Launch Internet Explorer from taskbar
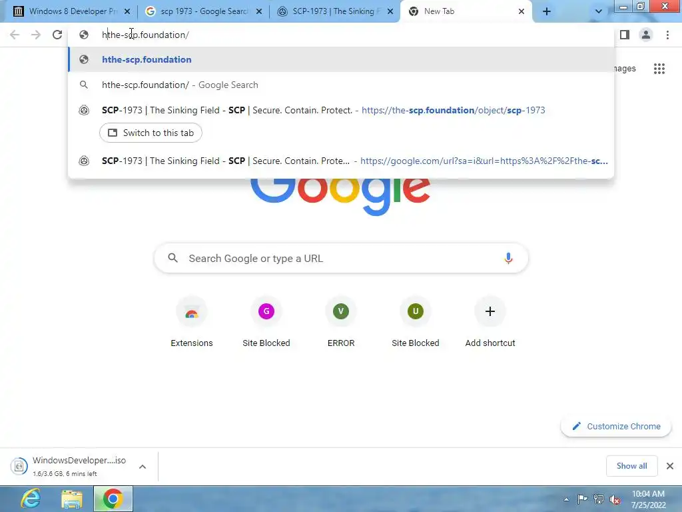This screenshot has height=512, width=682. [31, 499]
